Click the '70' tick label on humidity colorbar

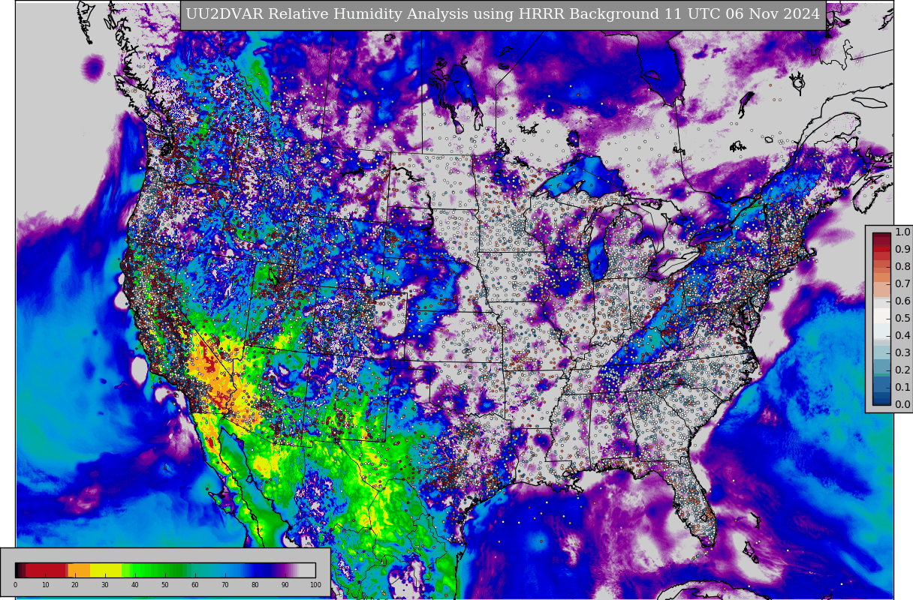(x=225, y=585)
